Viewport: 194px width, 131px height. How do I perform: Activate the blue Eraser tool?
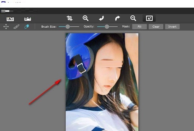27,27
